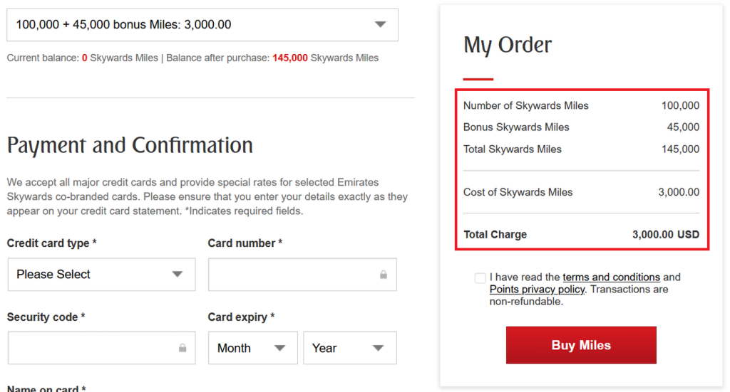The image size is (730, 392).
Task: Click the Card expiry field label
Action: [x=241, y=317]
